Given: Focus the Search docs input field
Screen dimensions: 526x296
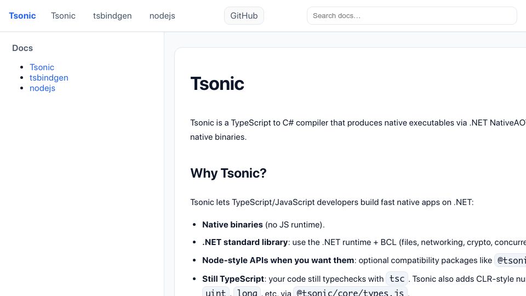Looking at the screenshot, I should click(411, 16).
